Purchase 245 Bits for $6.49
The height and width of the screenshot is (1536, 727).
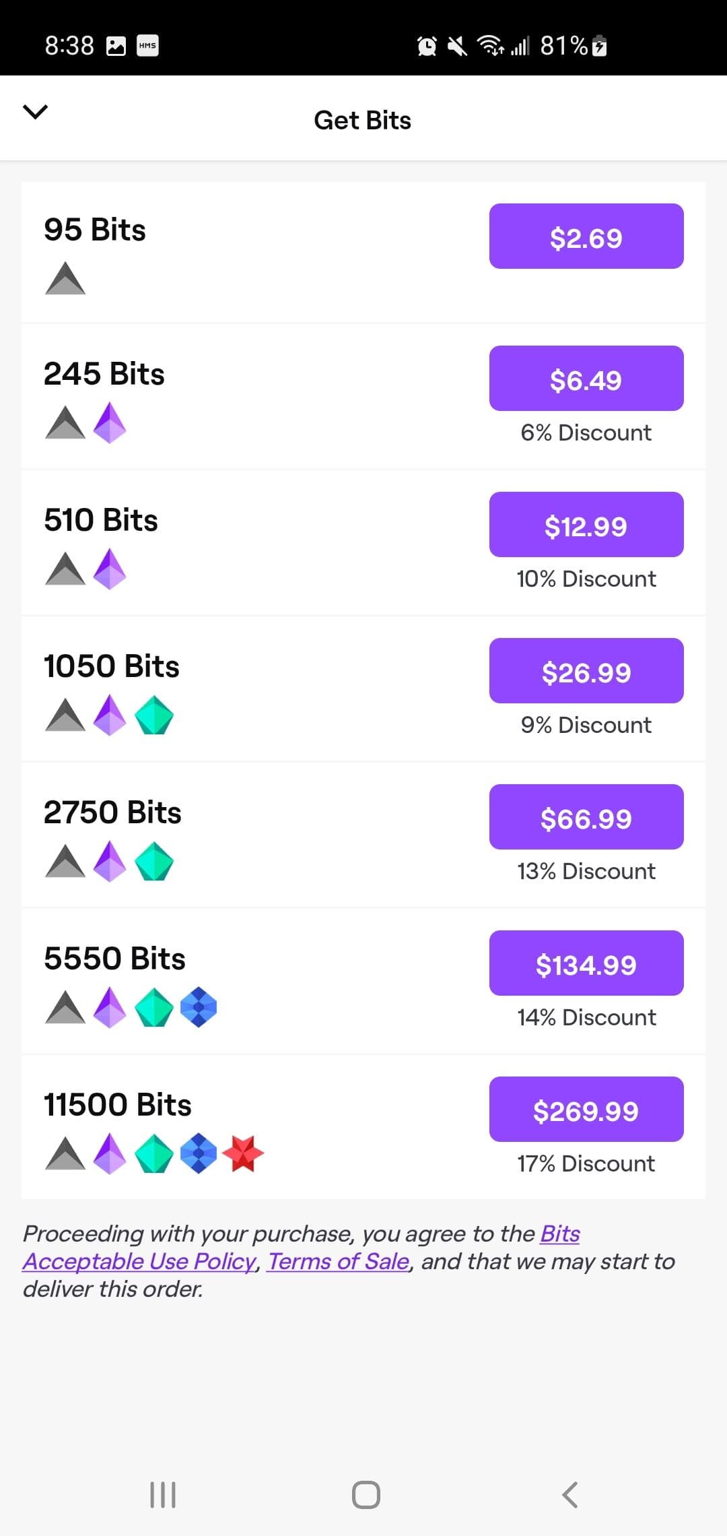point(586,379)
